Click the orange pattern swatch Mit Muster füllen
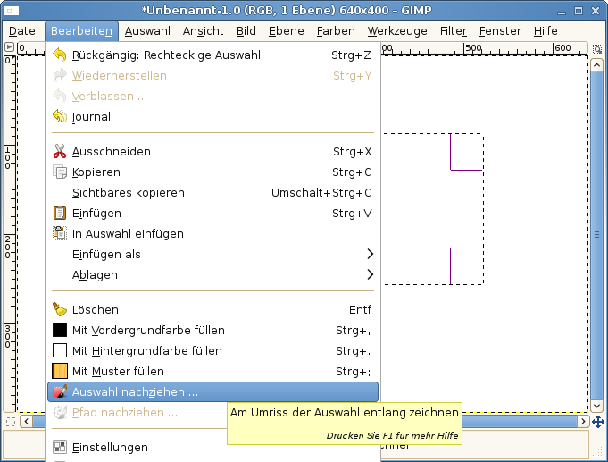The height and width of the screenshot is (462, 608). pos(60,372)
